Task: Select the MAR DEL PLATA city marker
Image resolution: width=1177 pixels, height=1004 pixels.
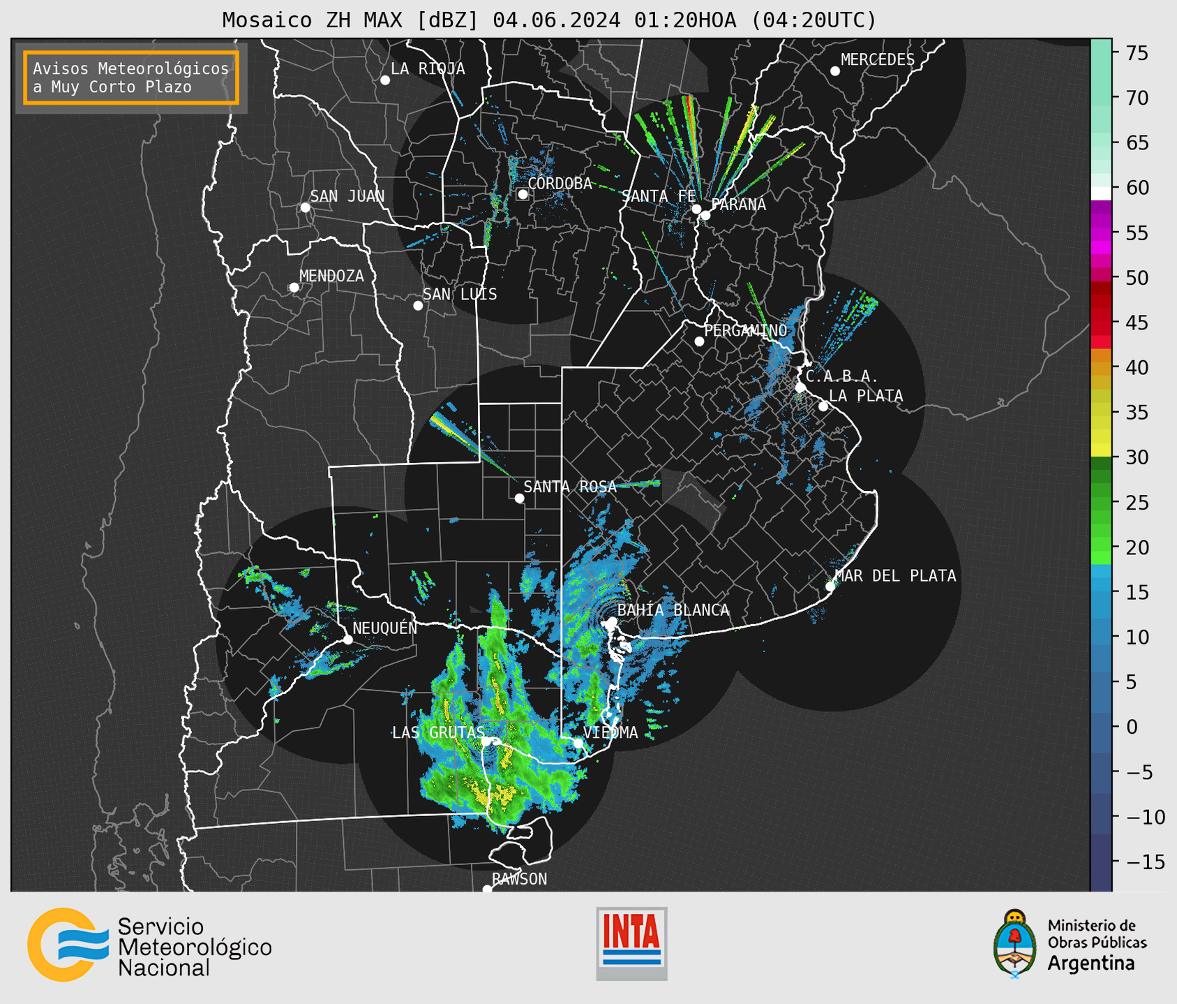Action: coord(830,586)
